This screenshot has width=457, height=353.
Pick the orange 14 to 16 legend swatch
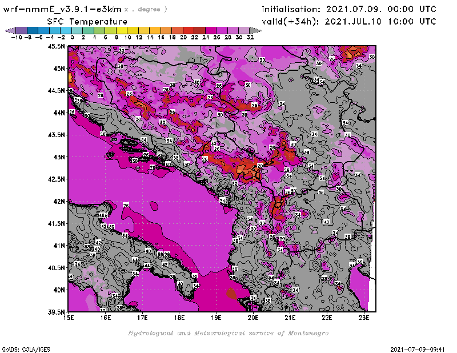pyautogui.click(x=155, y=30)
